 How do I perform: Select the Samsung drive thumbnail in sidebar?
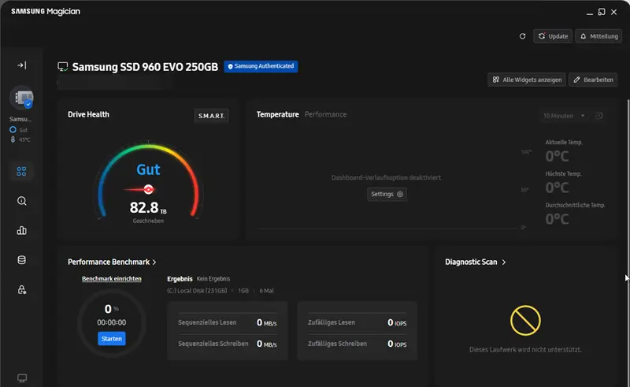[x=22, y=98]
